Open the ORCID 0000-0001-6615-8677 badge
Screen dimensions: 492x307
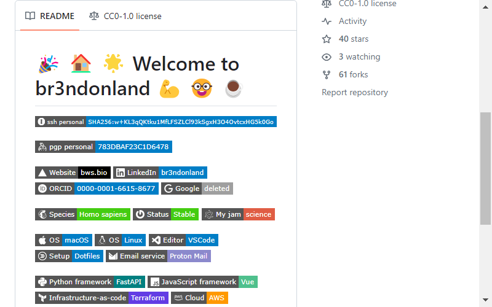(97, 188)
